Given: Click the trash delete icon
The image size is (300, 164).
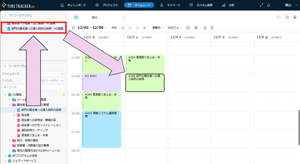Looking at the screenshot, I should click(212, 28).
